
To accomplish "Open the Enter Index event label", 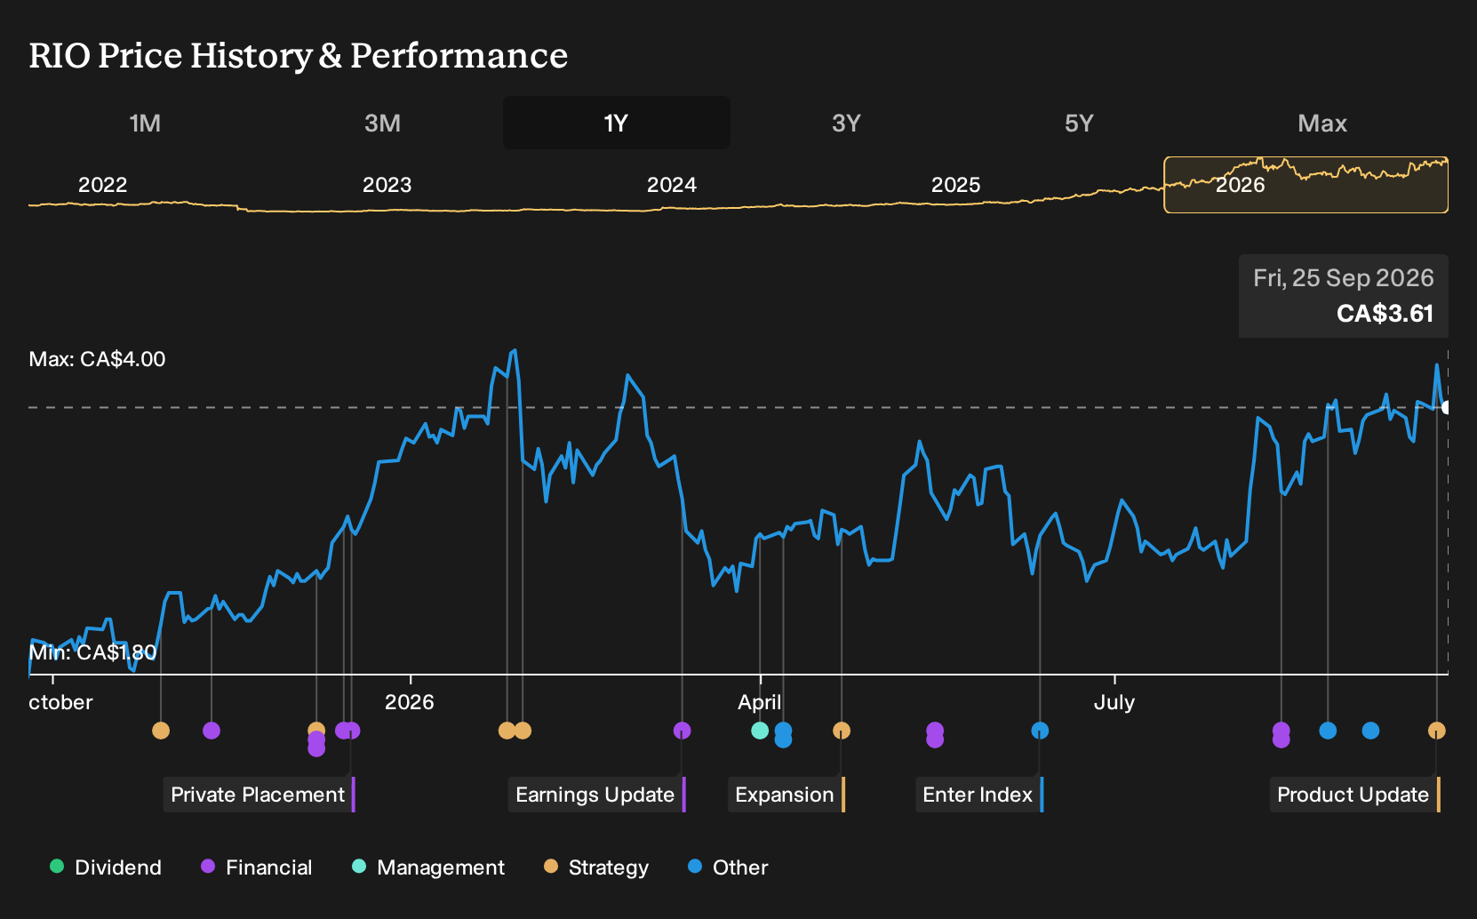I will [978, 795].
